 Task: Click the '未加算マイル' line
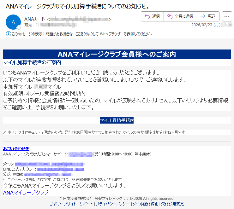(x=32, y=87)
